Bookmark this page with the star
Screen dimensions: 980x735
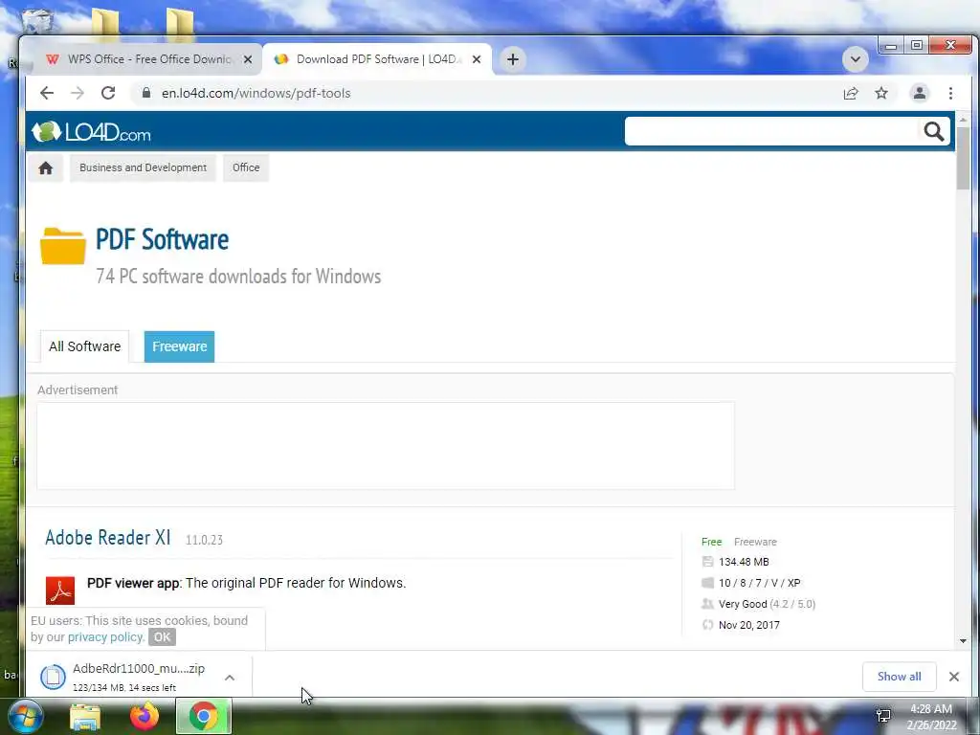[881, 93]
